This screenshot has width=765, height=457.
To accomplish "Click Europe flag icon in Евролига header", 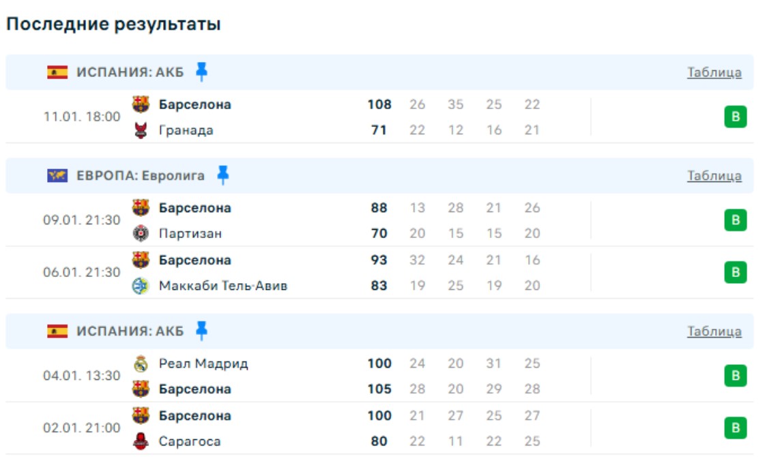I will [x=57, y=176].
